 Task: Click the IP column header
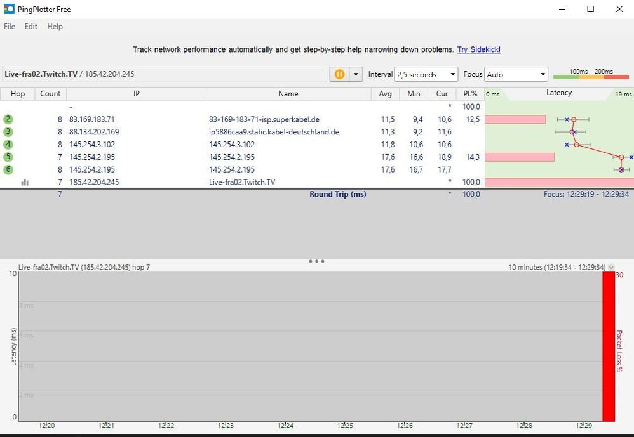point(136,94)
